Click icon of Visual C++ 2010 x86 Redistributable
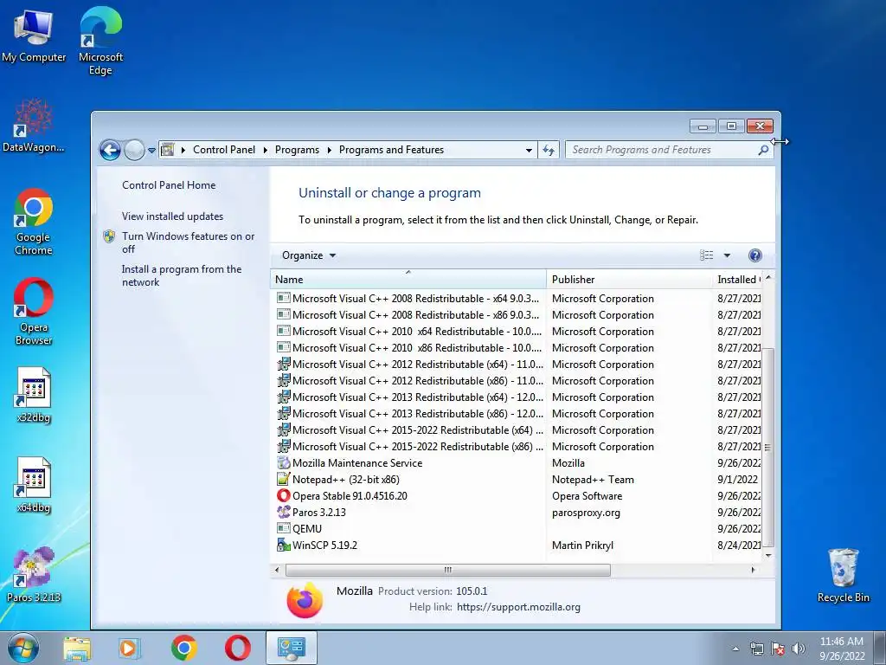Viewport: 886px width, 665px height. point(284,347)
